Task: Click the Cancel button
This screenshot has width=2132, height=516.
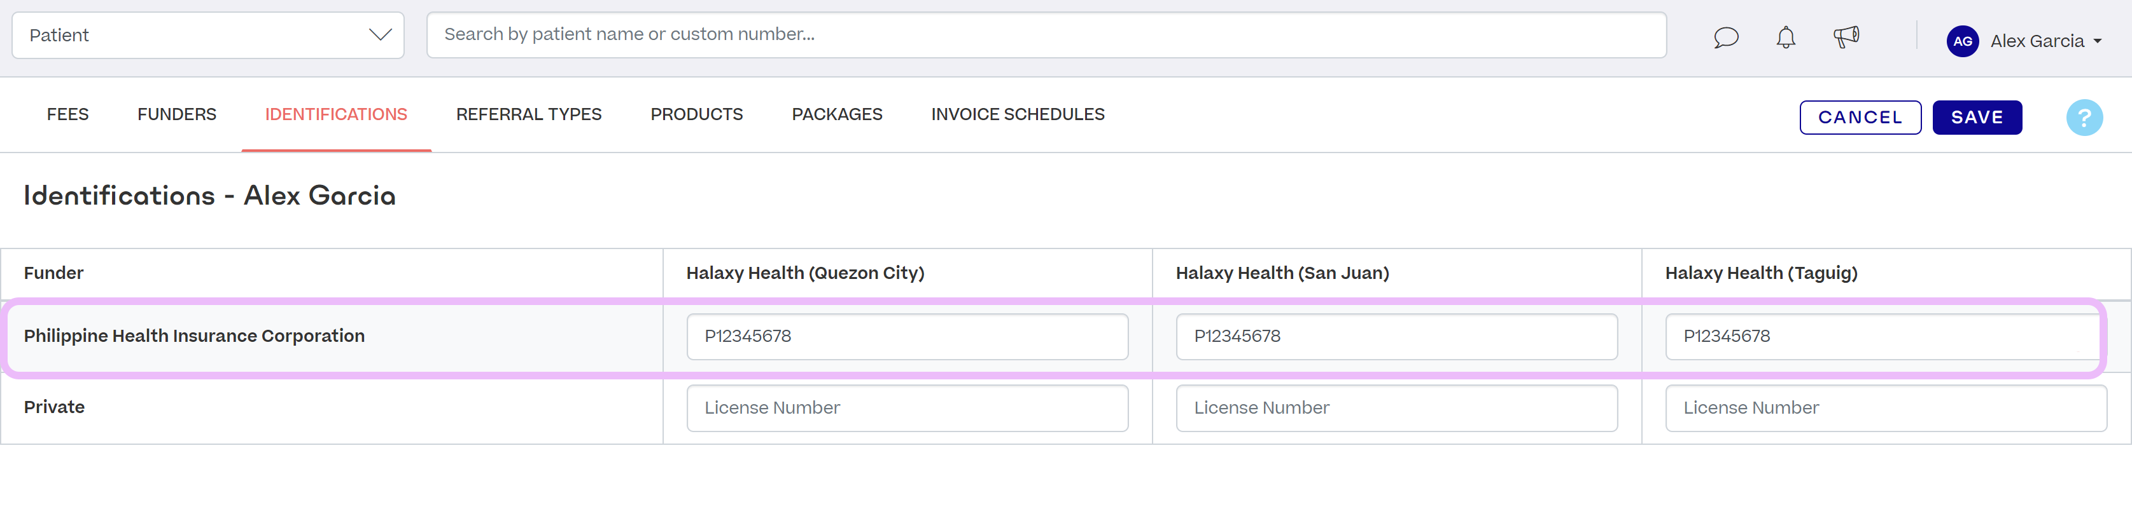Action: point(1860,118)
